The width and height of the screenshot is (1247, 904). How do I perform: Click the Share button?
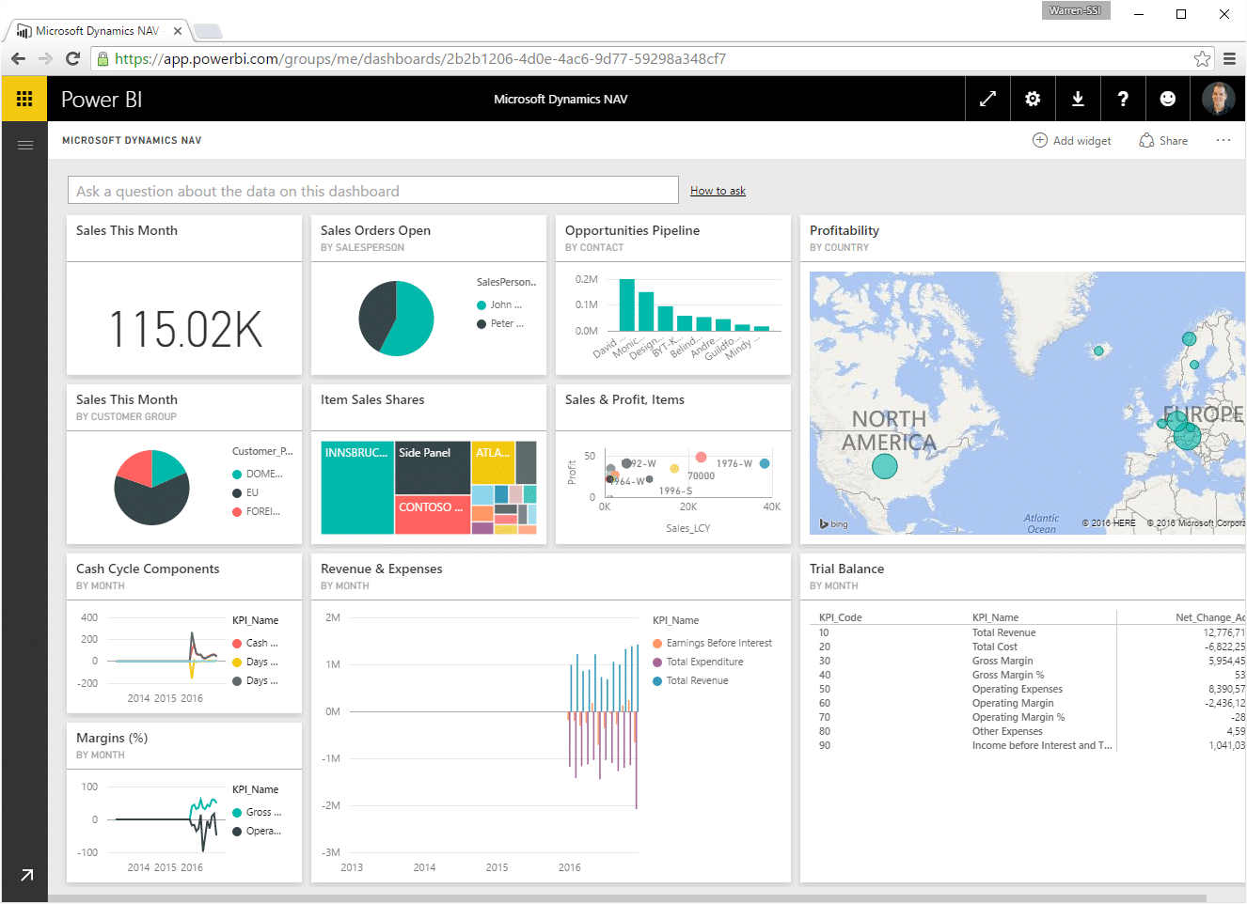point(1163,140)
